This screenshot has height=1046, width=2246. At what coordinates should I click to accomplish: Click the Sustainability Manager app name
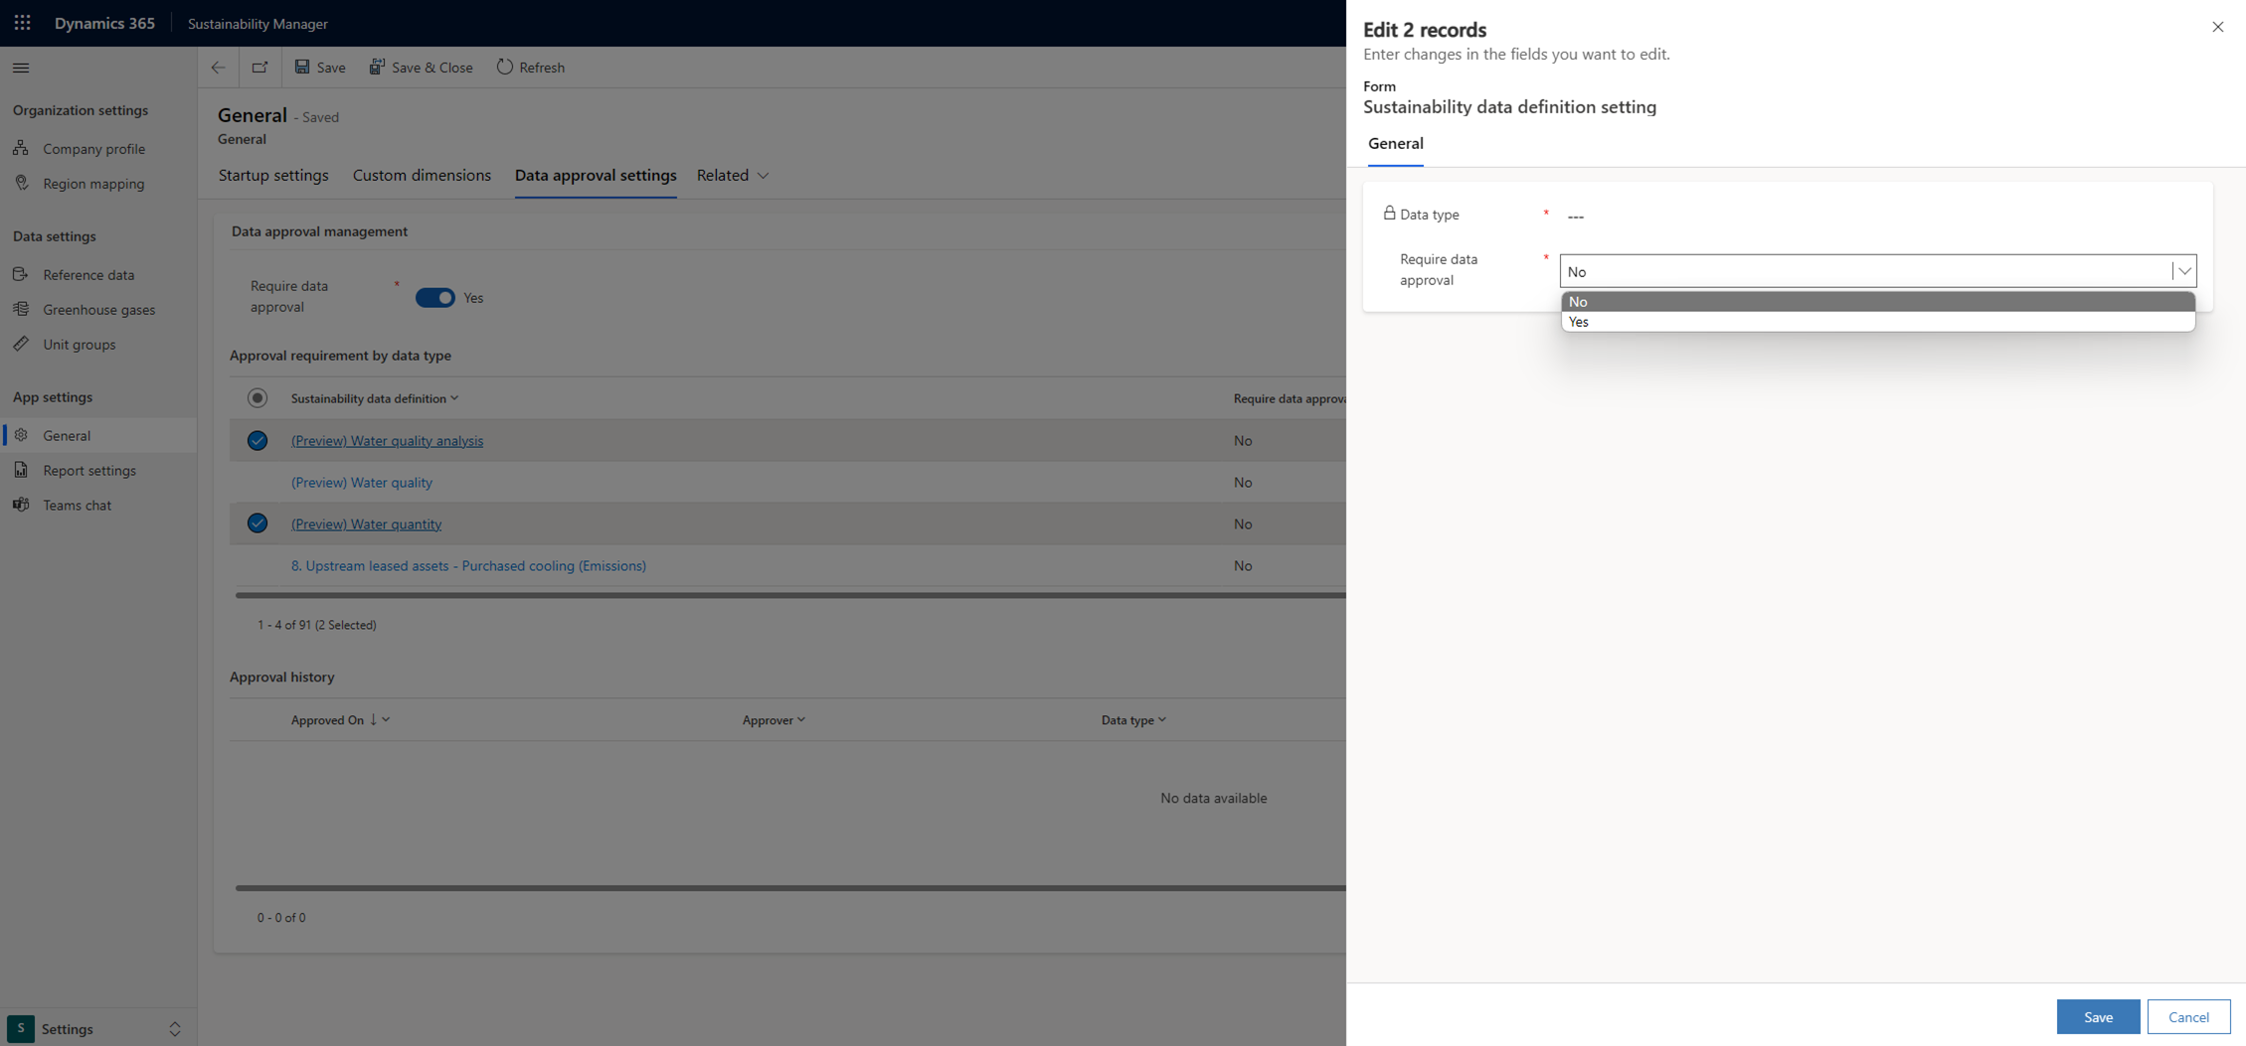click(258, 24)
